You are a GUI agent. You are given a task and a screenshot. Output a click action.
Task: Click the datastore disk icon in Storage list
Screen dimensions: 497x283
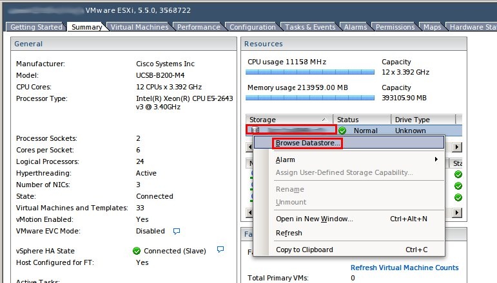click(x=255, y=131)
